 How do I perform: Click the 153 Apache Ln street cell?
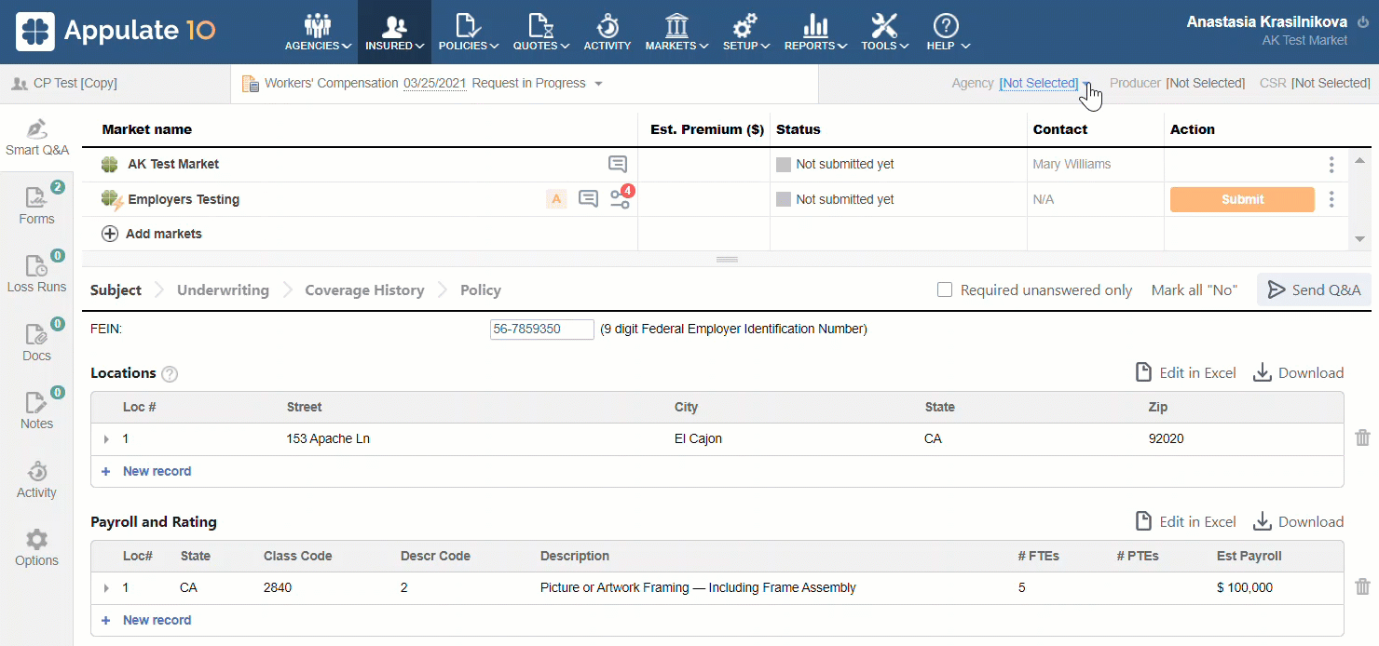[328, 438]
